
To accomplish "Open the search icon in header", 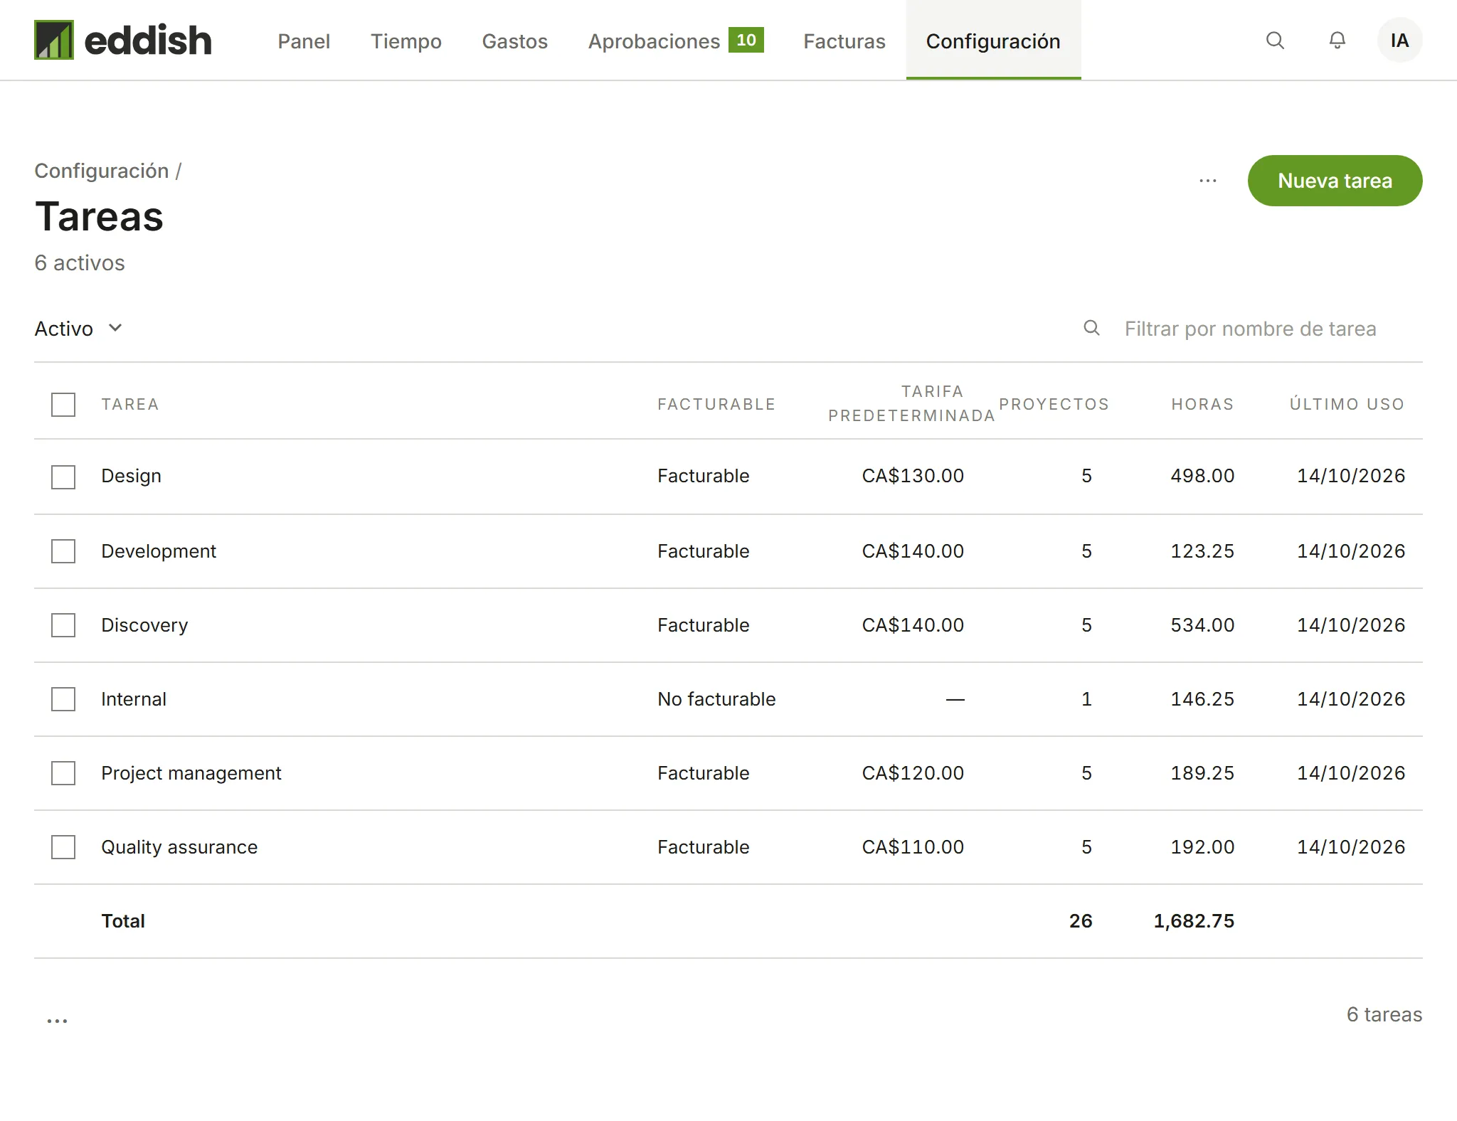I will click(x=1275, y=41).
